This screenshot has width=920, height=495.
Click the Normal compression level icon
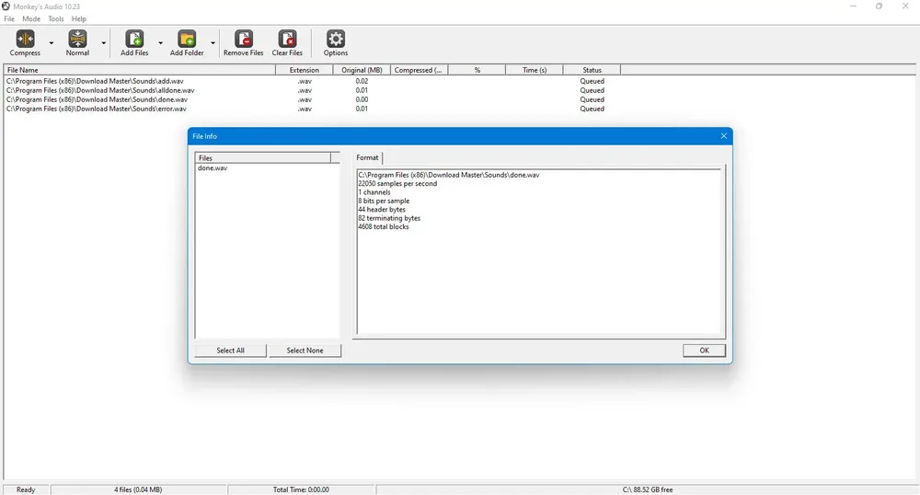[77, 40]
